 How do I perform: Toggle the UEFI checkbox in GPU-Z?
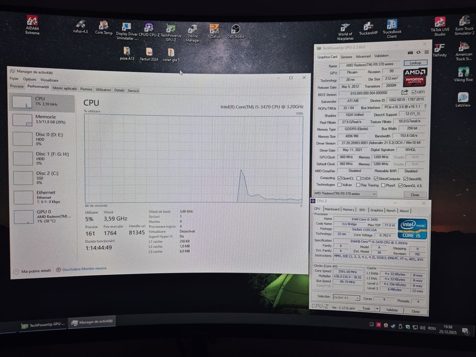point(414,92)
